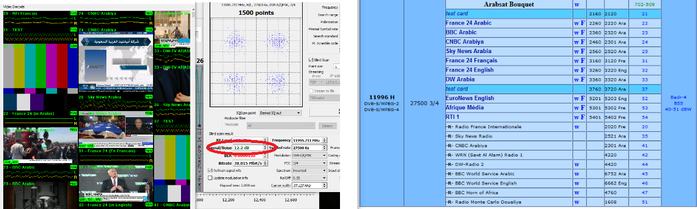Disable the Refresh signal info checkbox

211,171
